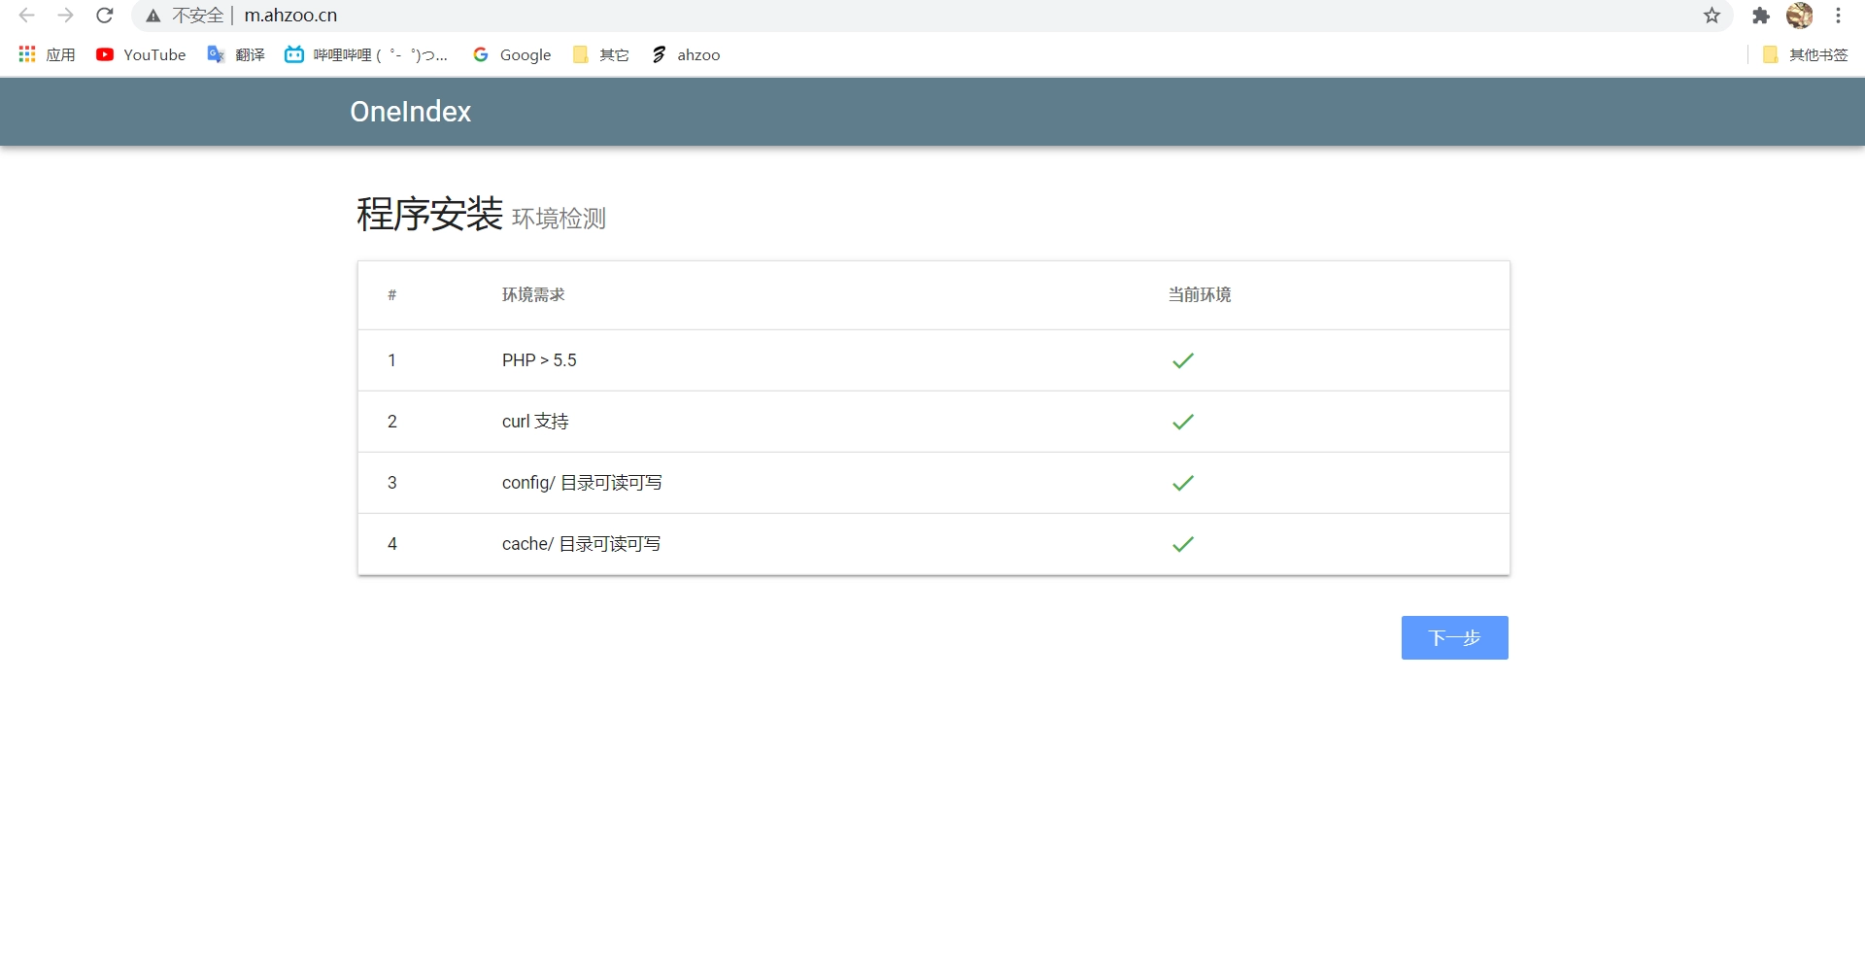This screenshot has height=953, width=1865.
Task: Open the 其他书签 bookmarks folder
Action: (x=1805, y=54)
